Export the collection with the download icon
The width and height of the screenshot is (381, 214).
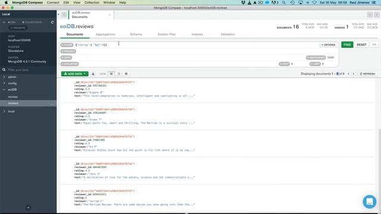pyautogui.click(x=93, y=74)
